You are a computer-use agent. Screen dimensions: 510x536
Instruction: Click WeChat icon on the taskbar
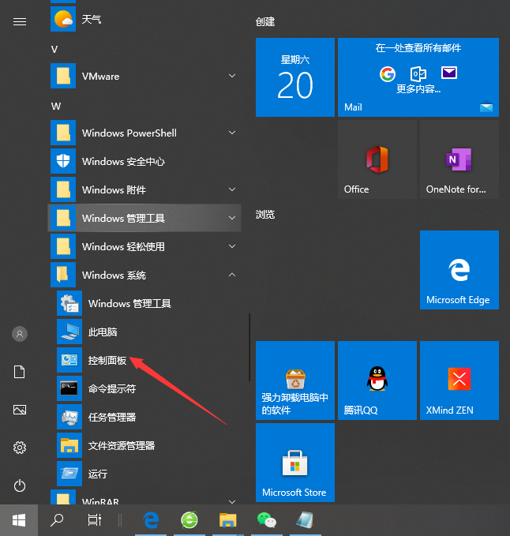[x=266, y=519]
